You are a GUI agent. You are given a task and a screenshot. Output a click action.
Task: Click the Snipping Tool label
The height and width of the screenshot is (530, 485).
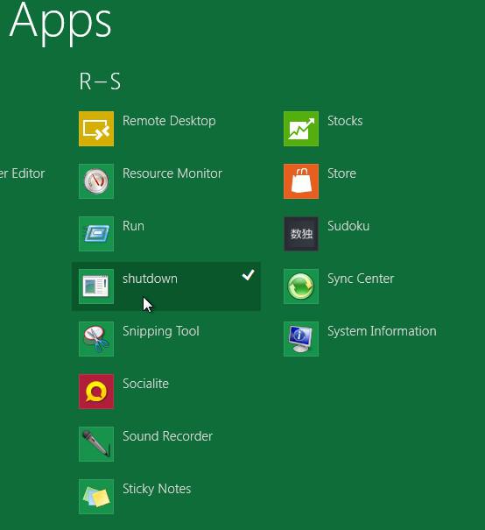click(x=161, y=332)
